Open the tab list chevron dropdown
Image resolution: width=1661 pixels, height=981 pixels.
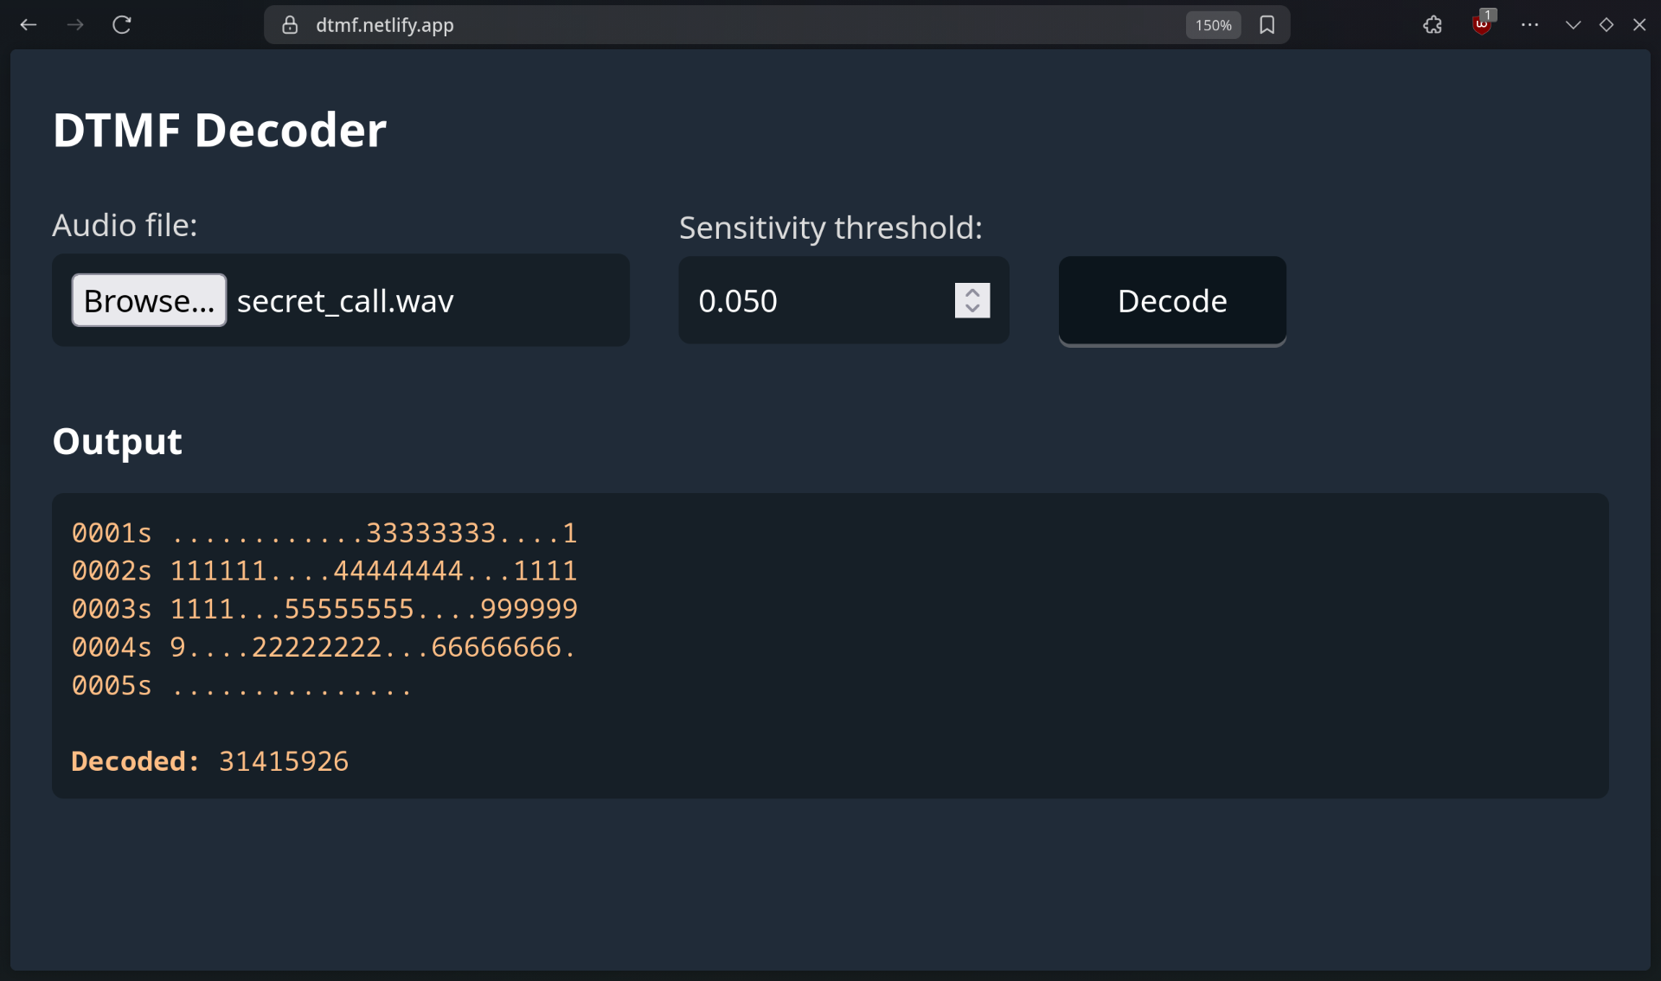tap(1573, 24)
